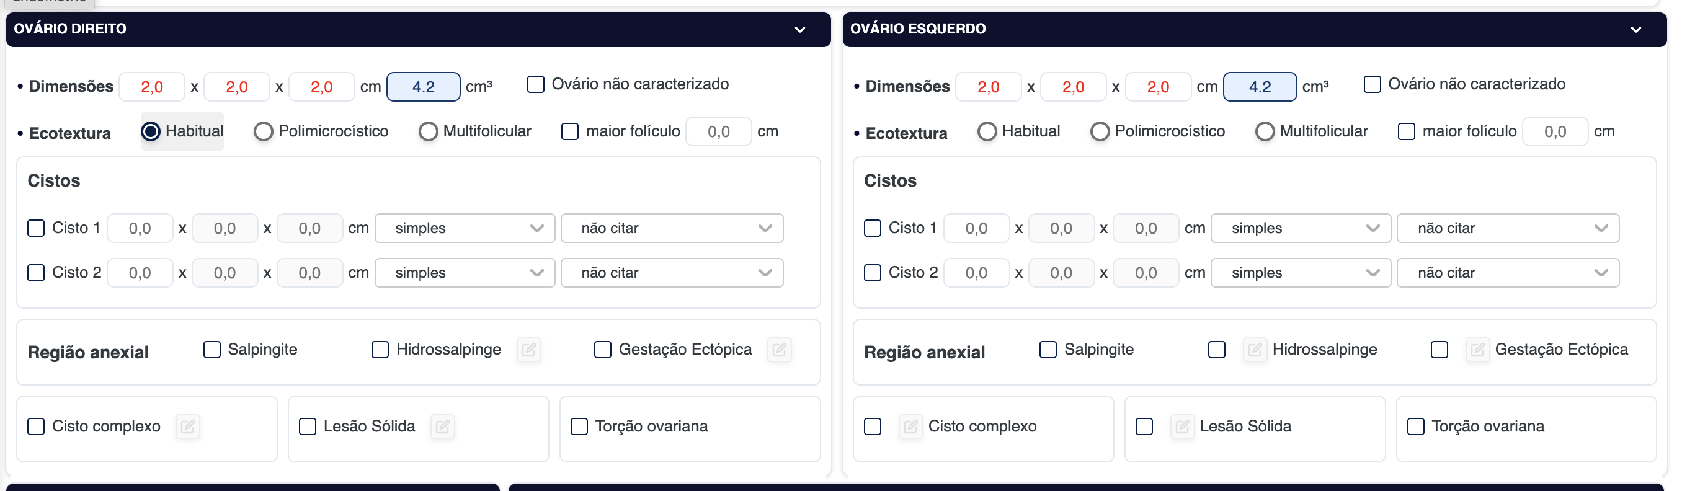Open left Cisto 2 'não citar' dropdown

(x=1507, y=273)
